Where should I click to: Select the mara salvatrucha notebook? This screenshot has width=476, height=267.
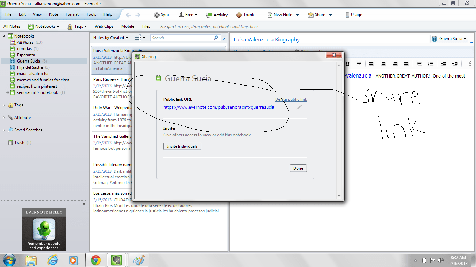[33, 74]
